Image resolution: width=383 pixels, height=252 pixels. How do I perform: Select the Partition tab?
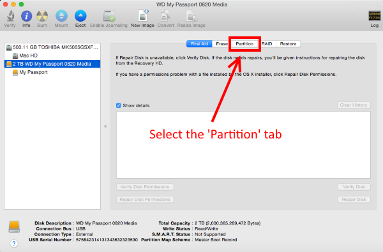pos(244,44)
